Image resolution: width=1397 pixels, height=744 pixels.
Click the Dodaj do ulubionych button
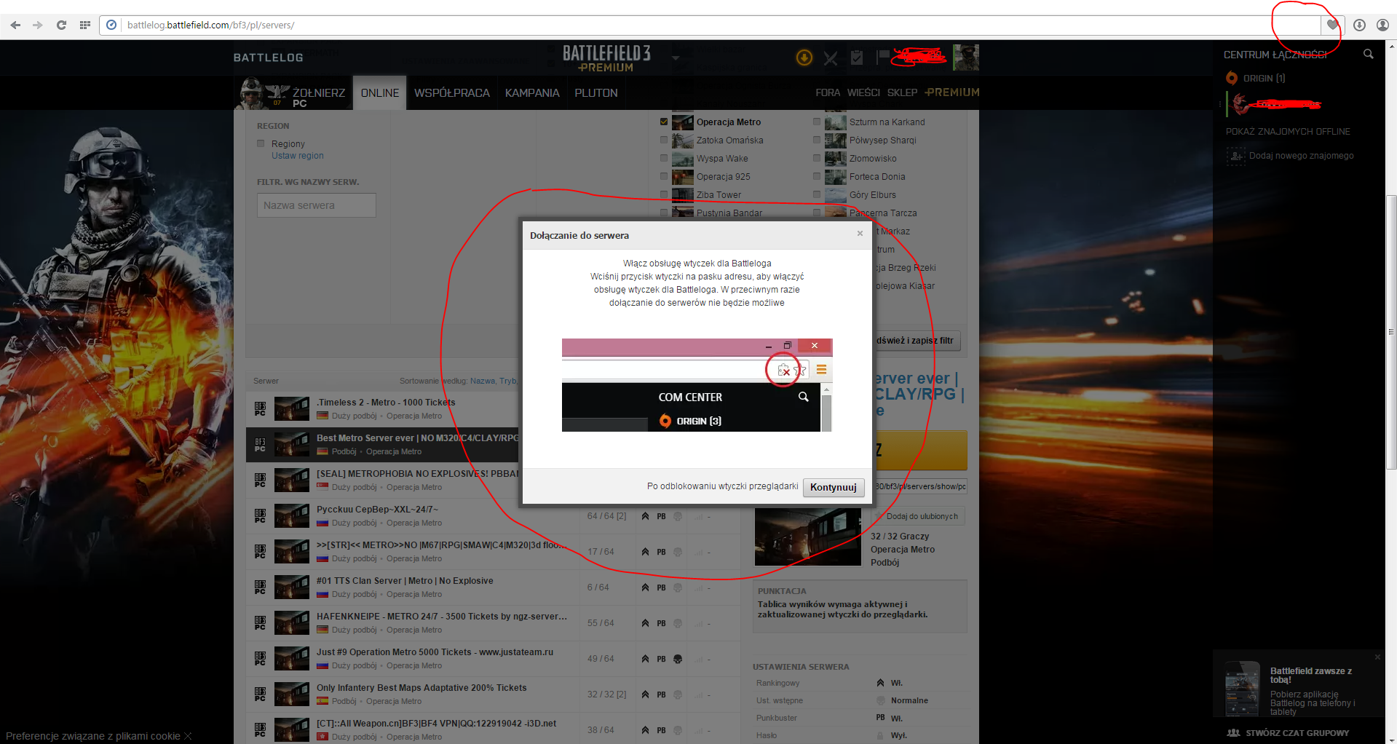tap(917, 516)
